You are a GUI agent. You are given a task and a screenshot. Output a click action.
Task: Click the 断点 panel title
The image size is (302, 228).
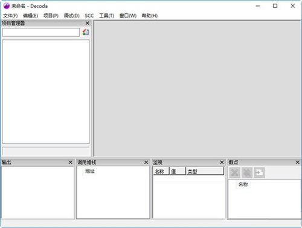pos(233,162)
